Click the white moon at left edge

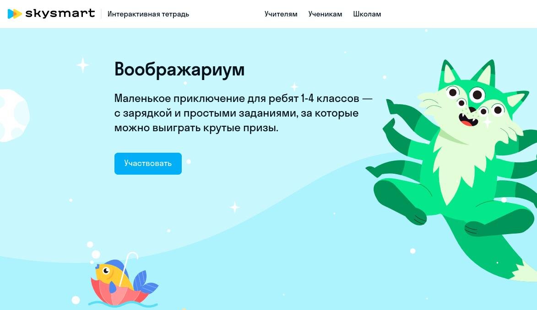14,115
